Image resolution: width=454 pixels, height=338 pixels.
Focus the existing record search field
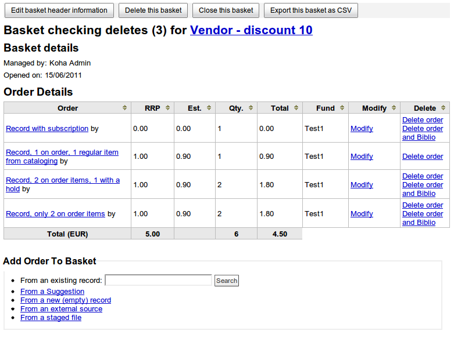(x=158, y=281)
